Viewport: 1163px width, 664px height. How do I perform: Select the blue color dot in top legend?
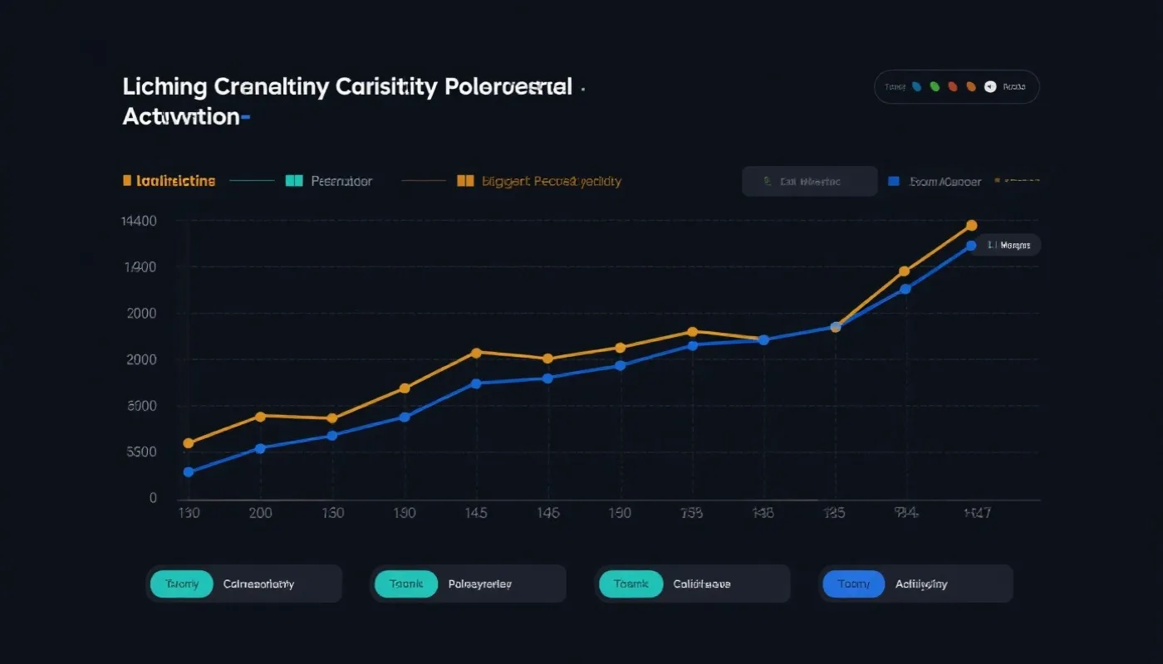916,86
